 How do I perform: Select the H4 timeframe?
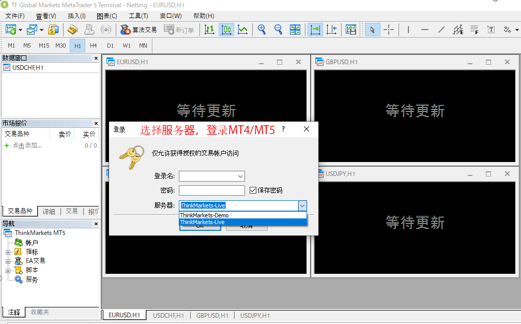tap(94, 46)
